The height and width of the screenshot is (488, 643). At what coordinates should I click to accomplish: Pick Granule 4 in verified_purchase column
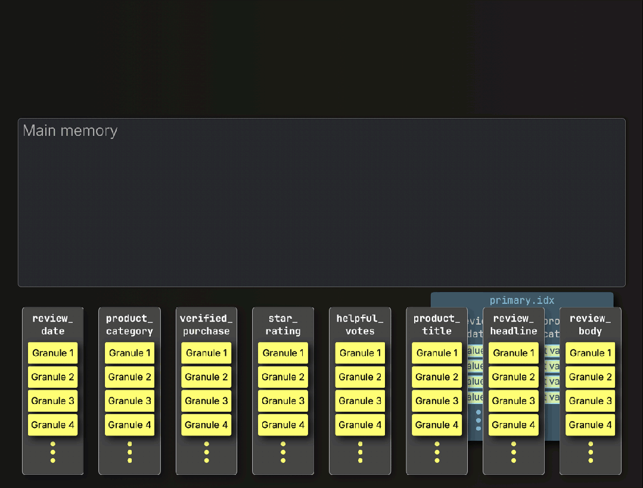[206, 425]
